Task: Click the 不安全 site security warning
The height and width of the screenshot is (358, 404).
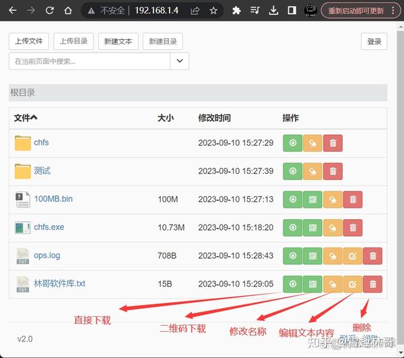Action: [x=106, y=10]
